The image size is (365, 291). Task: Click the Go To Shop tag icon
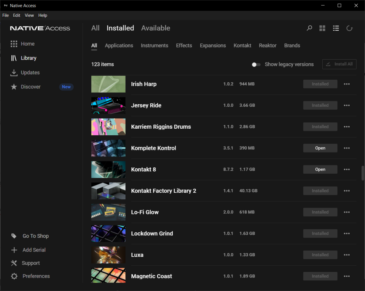14,236
